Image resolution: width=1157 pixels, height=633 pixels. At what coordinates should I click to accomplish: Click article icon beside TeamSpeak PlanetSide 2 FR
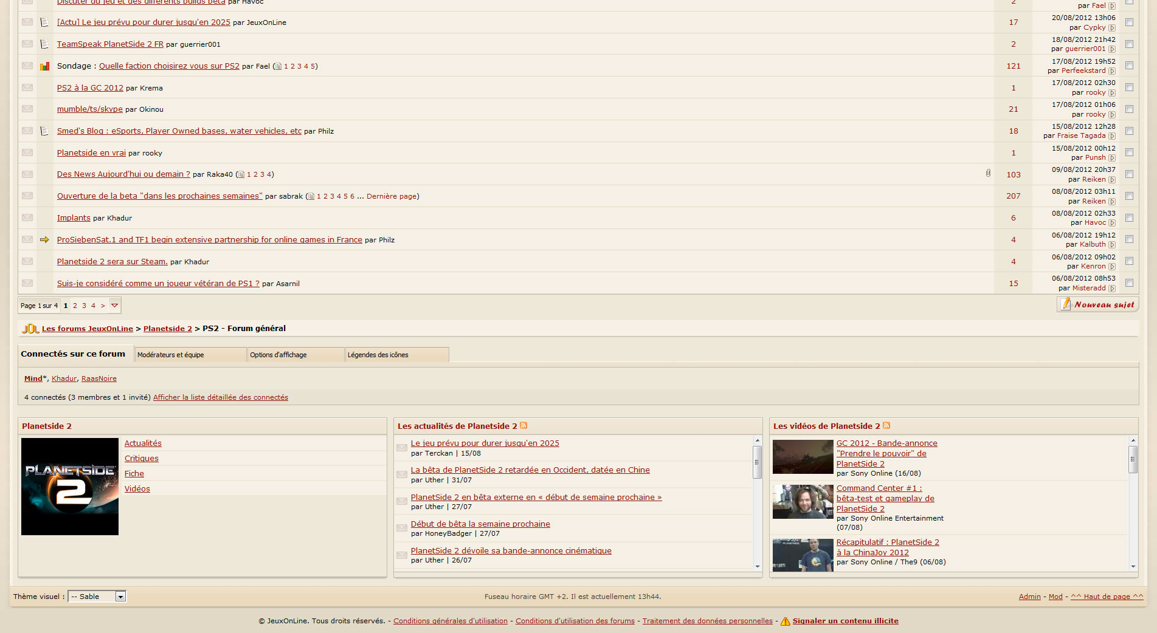point(44,44)
